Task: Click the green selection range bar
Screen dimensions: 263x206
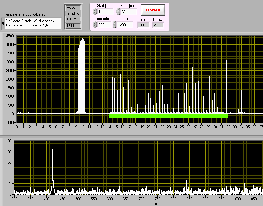Action: coord(168,116)
